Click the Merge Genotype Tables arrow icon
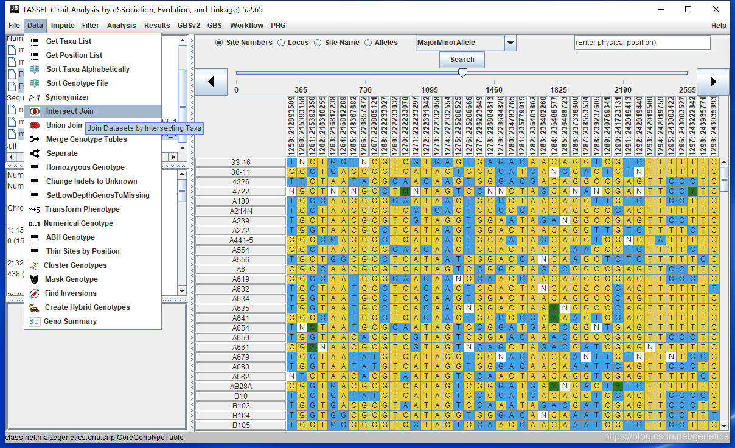The width and height of the screenshot is (735, 448). tap(35, 139)
